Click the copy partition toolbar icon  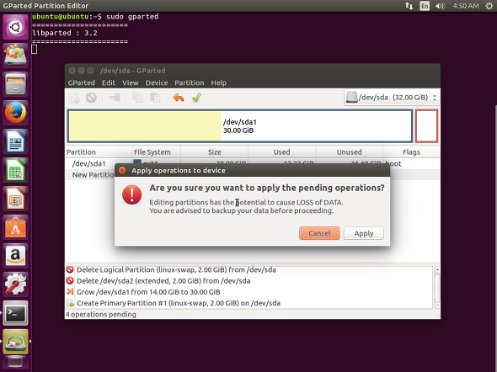tap(138, 98)
